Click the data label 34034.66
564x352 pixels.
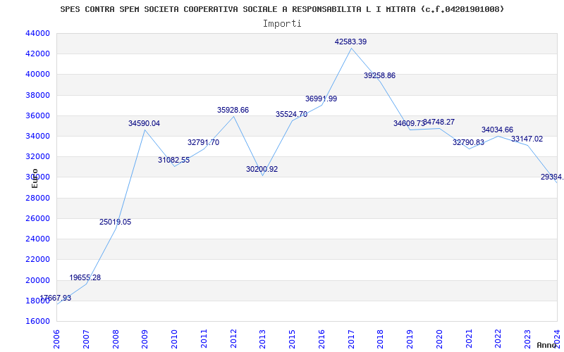click(498, 130)
